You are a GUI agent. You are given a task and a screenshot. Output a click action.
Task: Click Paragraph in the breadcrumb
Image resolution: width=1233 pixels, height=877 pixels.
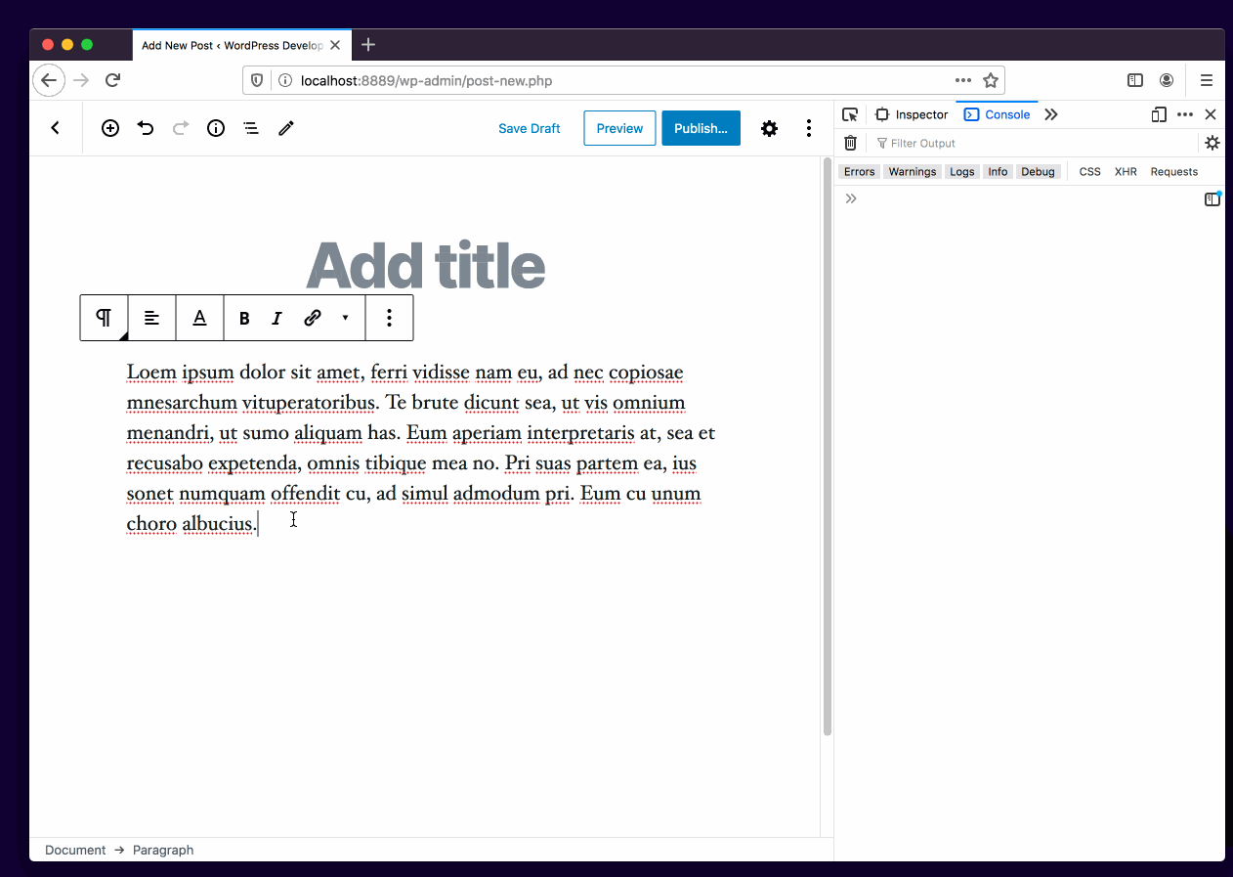click(163, 850)
